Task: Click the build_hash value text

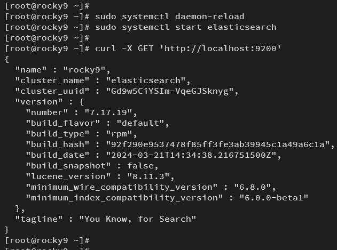Action: pos(215,144)
